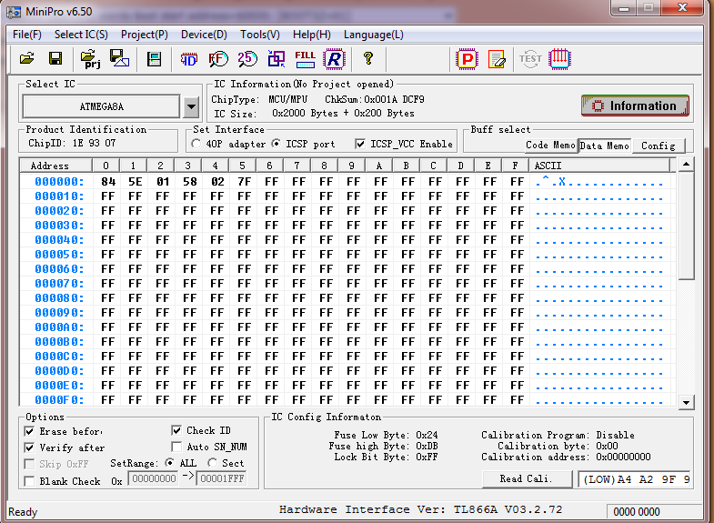
Task: Check the Blank Check option
Action: pyautogui.click(x=30, y=481)
